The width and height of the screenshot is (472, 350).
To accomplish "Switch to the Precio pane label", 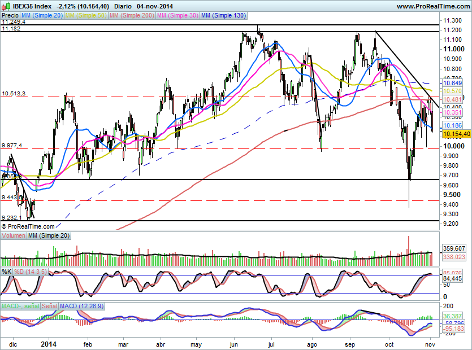I will [10, 16].
